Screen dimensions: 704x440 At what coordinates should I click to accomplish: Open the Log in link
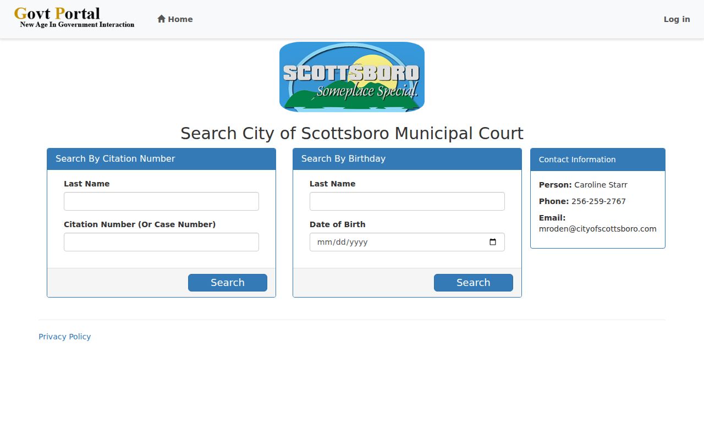click(x=676, y=19)
